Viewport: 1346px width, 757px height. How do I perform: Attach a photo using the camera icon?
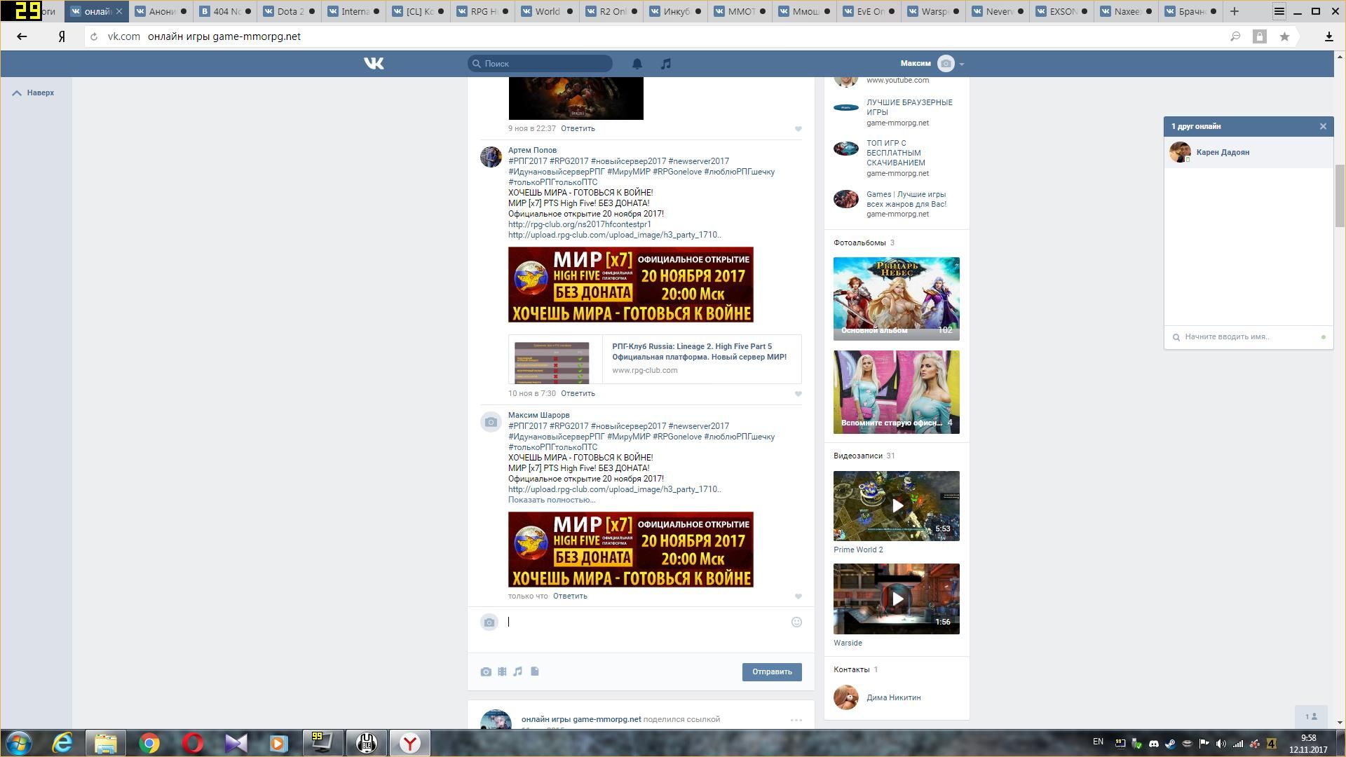pyautogui.click(x=486, y=671)
